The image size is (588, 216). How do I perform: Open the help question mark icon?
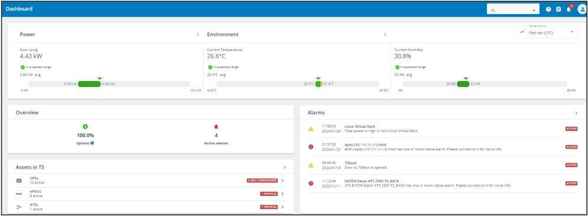(x=548, y=9)
